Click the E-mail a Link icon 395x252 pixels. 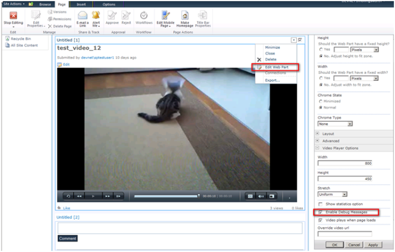coord(83,16)
